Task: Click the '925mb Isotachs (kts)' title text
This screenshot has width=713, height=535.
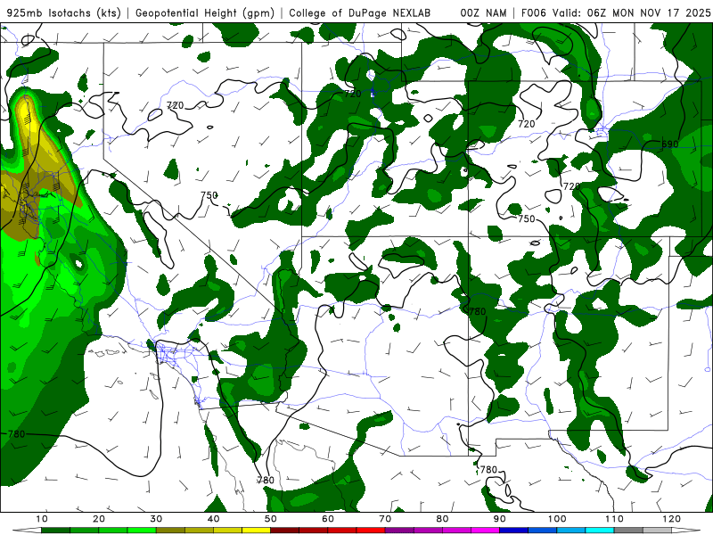Action: pyautogui.click(x=64, y=13)
